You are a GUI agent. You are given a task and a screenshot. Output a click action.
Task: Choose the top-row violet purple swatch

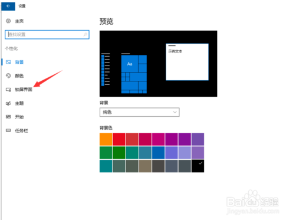185,139
